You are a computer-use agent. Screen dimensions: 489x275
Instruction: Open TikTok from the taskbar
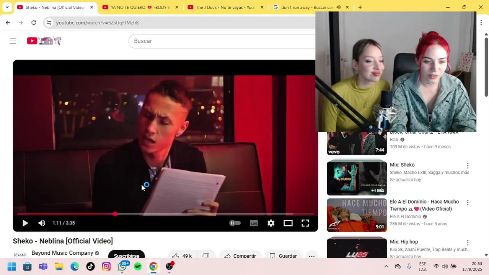click(x=90, y=267)
